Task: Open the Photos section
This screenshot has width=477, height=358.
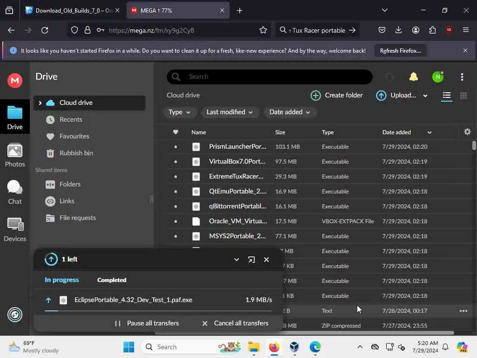Action: click(x=14, y=155)
